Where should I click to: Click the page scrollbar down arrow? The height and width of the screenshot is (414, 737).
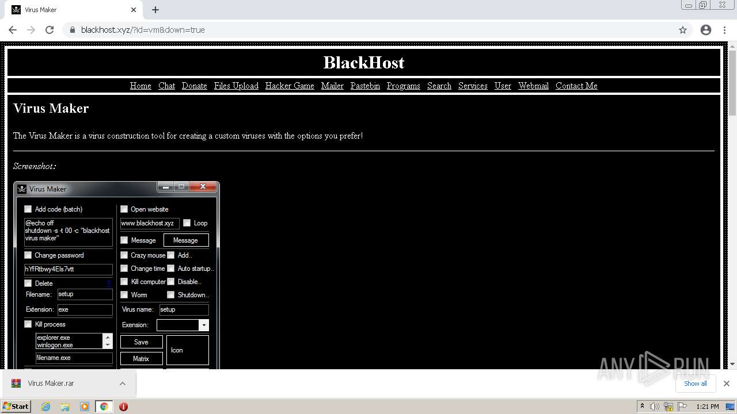click(732, 364)
